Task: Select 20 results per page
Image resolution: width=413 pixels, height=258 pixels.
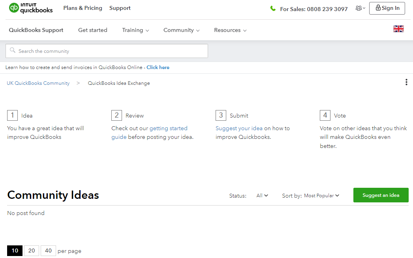Action: pyautogui.click(x=31, y=251)
